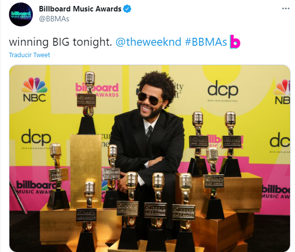The height and width of the screenshot is (252, 295).
Task: Click The Weeknd's black tie in photo
Action: (150, 131)
